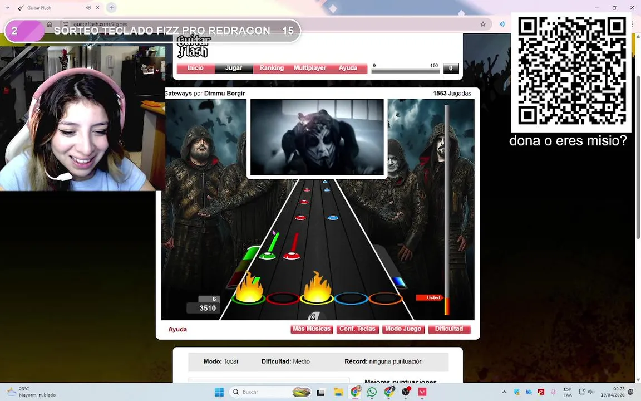Click the red fret target ring
Viewport: 641px width, 401px height.
[283, 299]
